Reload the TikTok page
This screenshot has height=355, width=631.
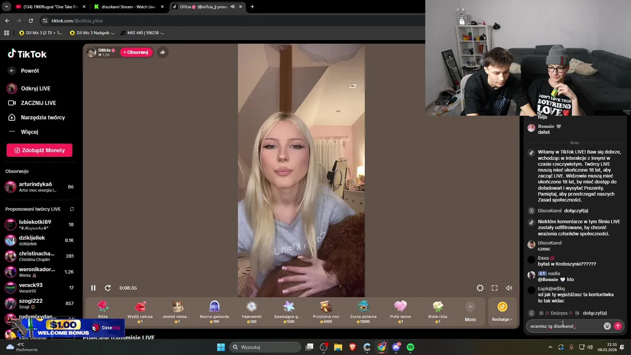pyautogui.click(x=31, y=21)
